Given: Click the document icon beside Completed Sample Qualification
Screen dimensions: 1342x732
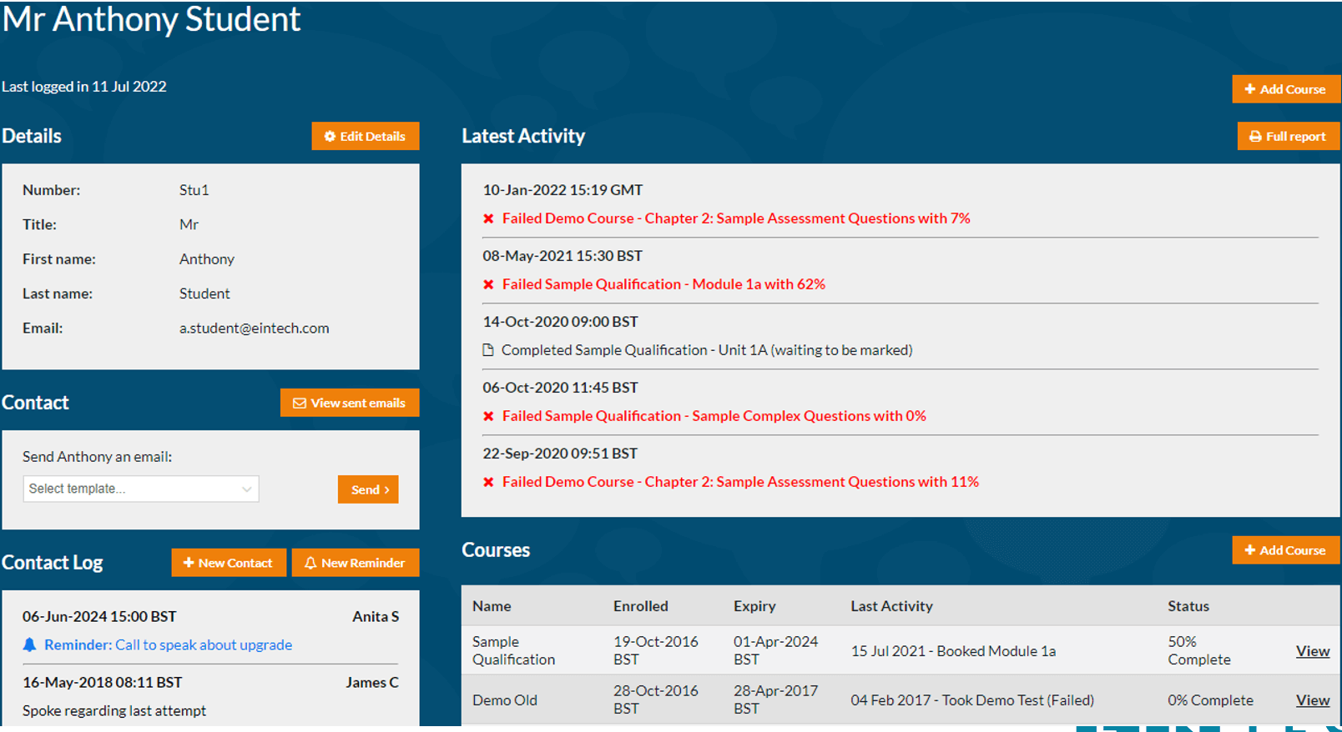Looking at the screenshot, I should (x=488, y=350).
